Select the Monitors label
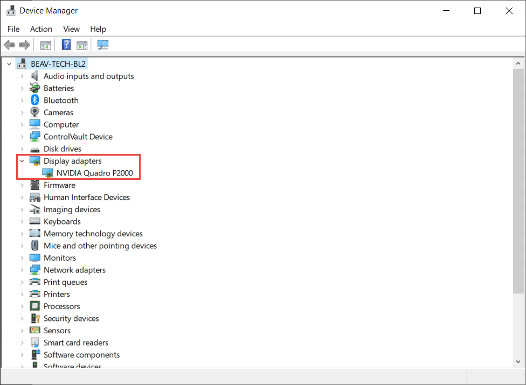The height and width of the screenshot is (385, 526). tap(60, 258)
